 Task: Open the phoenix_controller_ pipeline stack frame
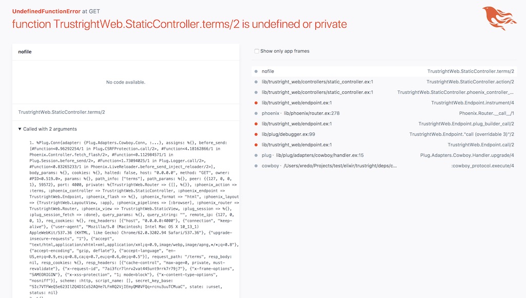(x=384, y=92)
